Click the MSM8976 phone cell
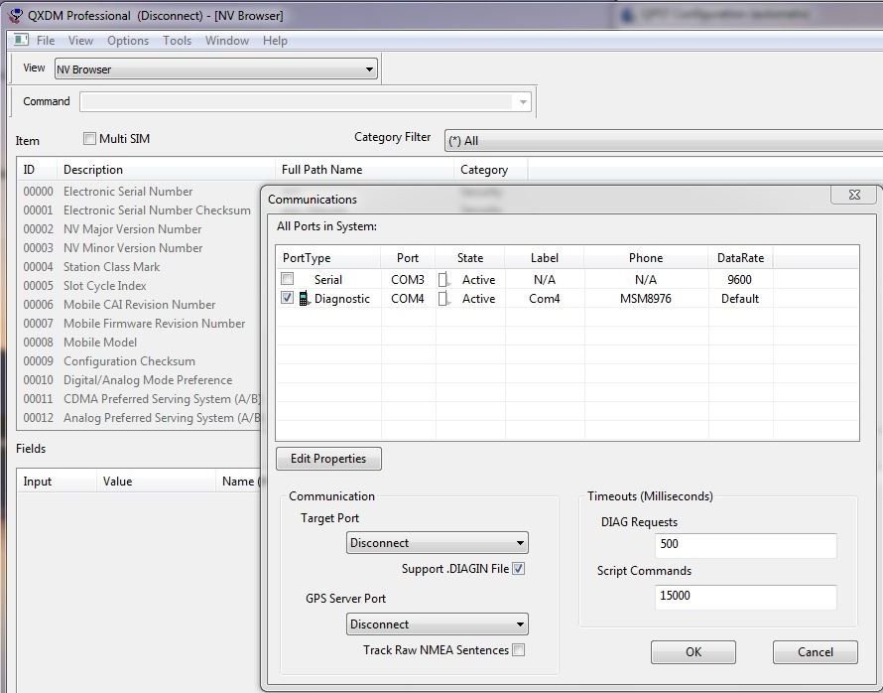Image resolution: width=883 pixels, height=693 pixels. coord(645,299)
